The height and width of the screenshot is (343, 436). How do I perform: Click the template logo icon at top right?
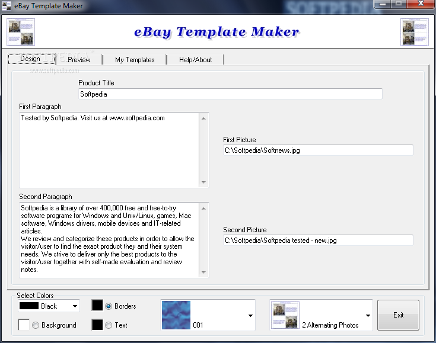pos(414,32)
